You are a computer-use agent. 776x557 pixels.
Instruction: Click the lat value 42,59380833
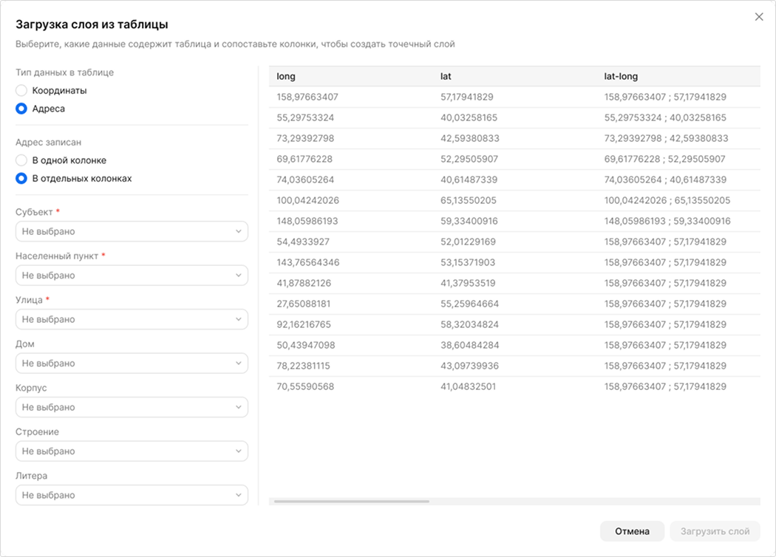[x=470, y=139]
